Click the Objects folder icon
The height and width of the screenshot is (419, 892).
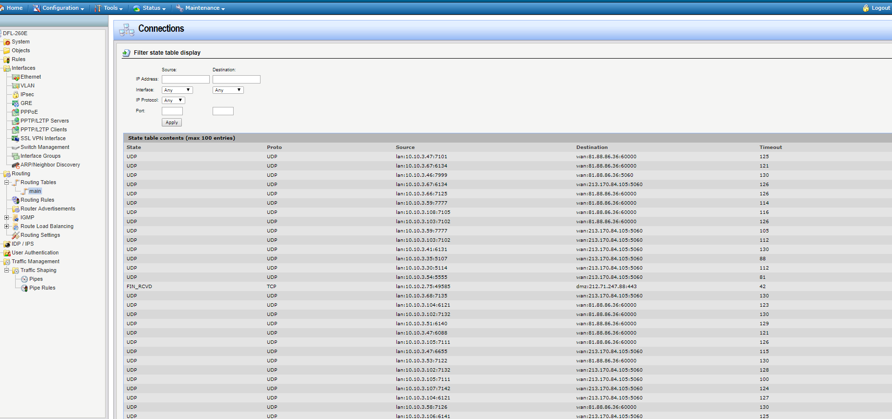click(7, 51)
